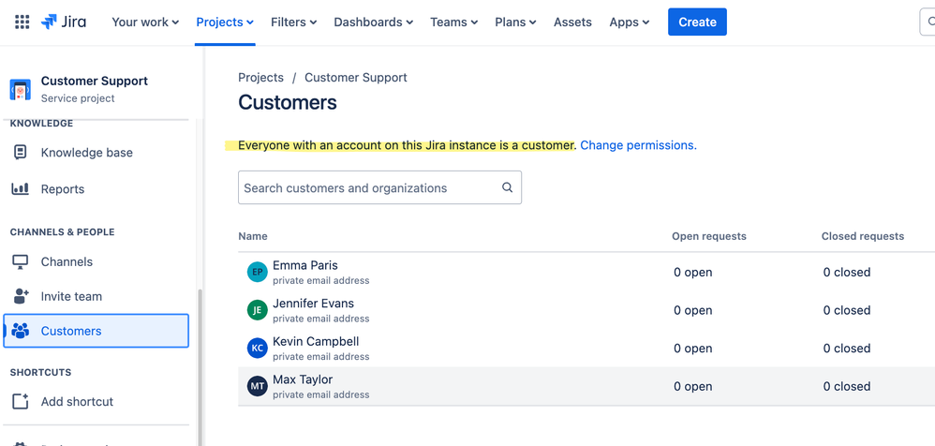
Task: Click the Channels monitor icon
Action: tap(20, 262)
